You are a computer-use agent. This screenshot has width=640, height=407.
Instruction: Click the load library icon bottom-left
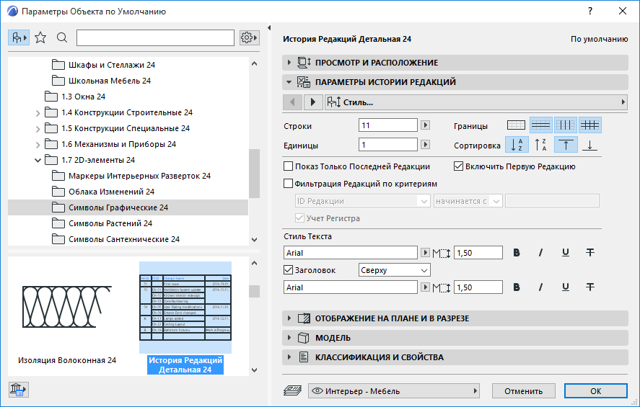click(18, 390)
